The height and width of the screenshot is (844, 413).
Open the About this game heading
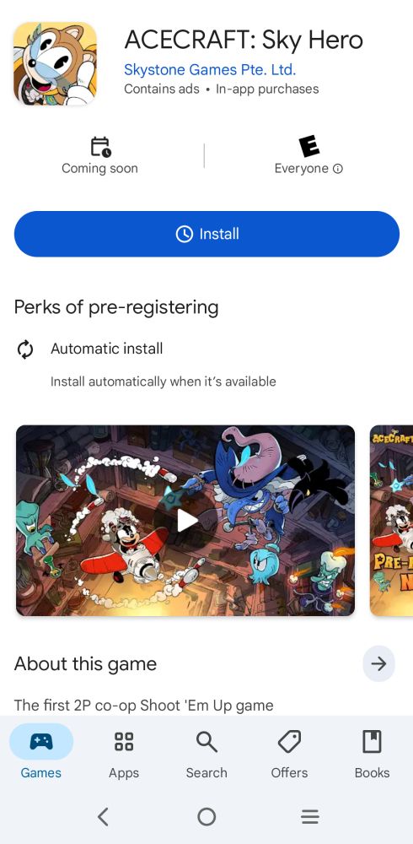(85, 663)
